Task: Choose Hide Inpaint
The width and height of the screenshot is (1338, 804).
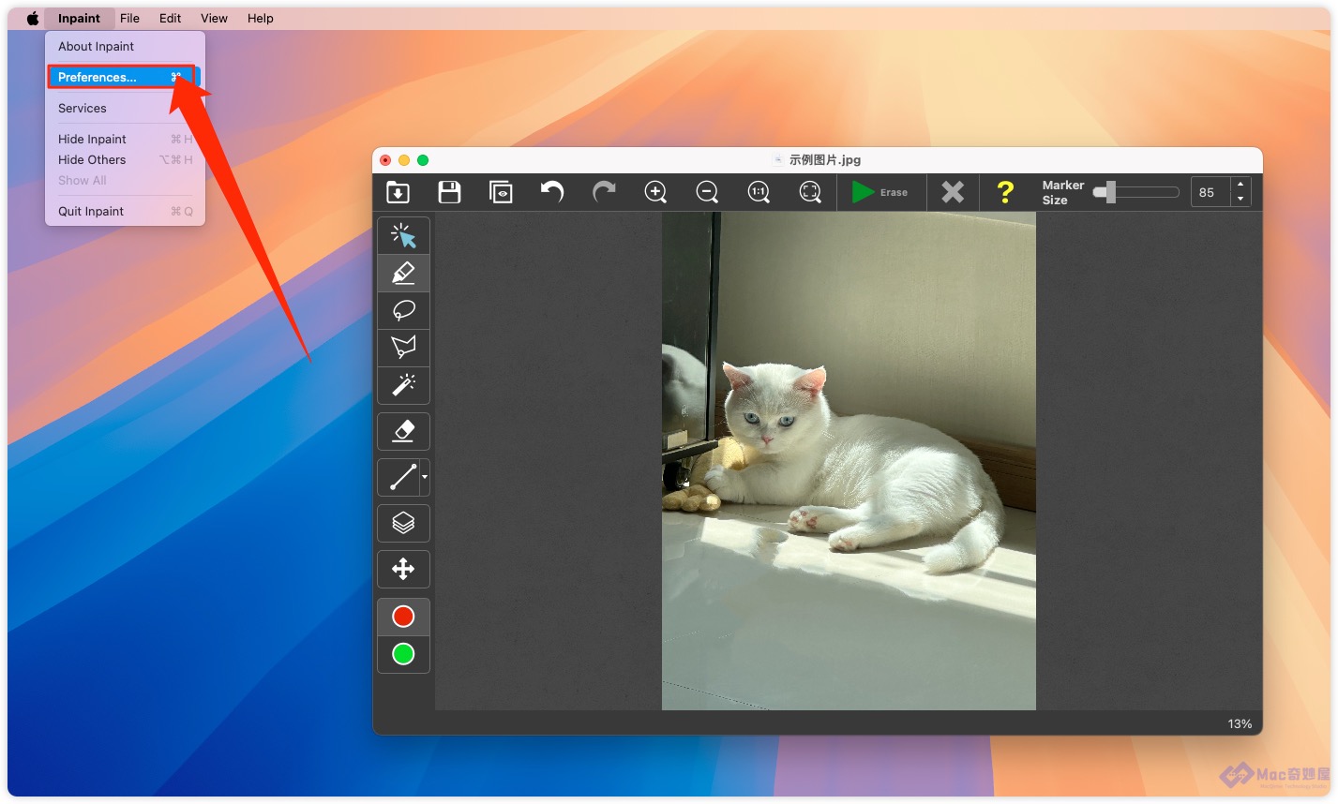Action: click(x=125, y=139)
